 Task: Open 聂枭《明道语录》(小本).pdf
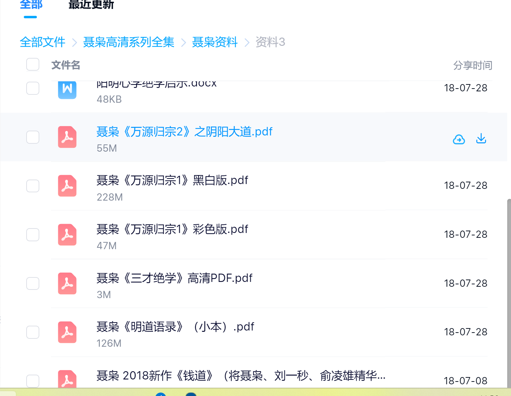coord(176,327)
